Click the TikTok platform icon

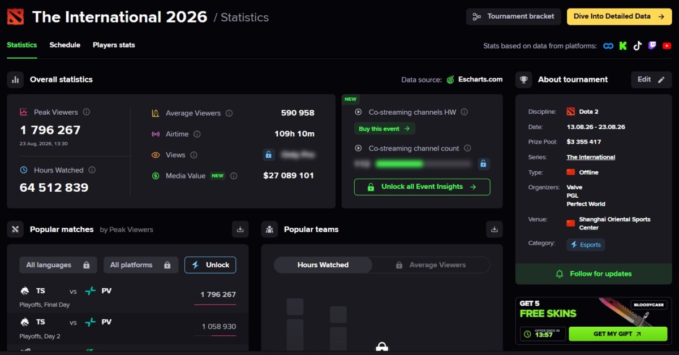637,46
